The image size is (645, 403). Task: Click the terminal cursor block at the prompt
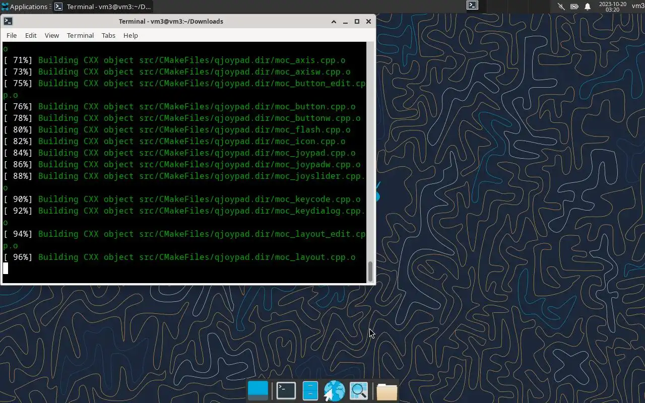click(x=6, y=268)
